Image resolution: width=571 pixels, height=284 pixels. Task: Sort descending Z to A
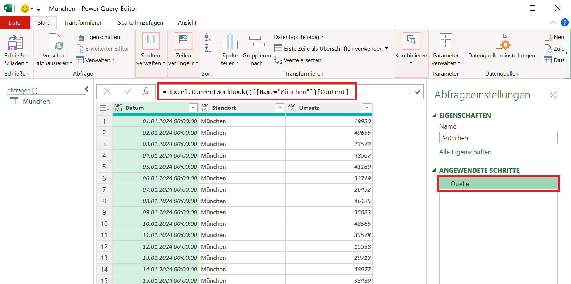click(x=208, y=48)
